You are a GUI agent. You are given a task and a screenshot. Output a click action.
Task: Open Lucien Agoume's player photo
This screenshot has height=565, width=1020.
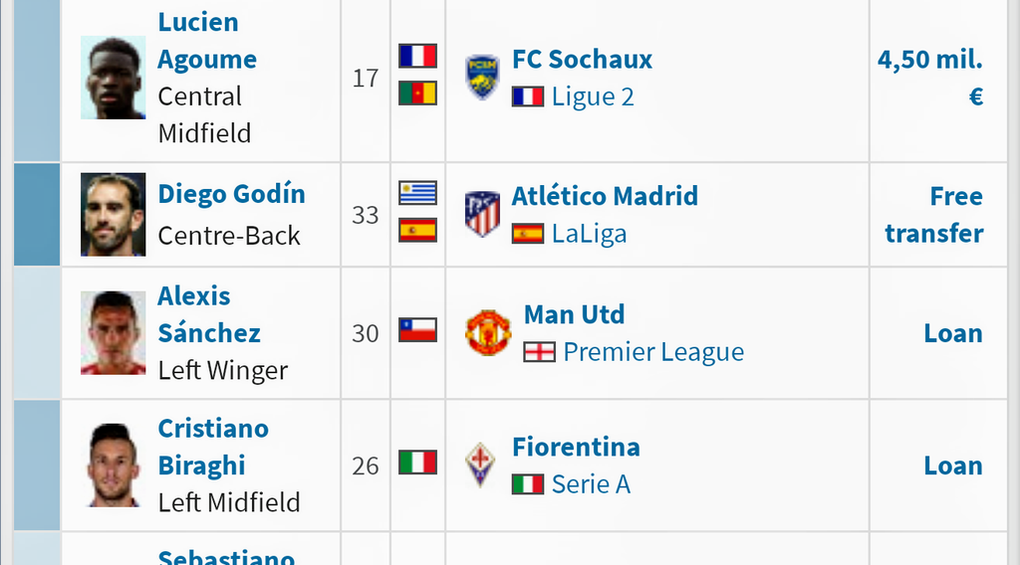click(114, 78)
